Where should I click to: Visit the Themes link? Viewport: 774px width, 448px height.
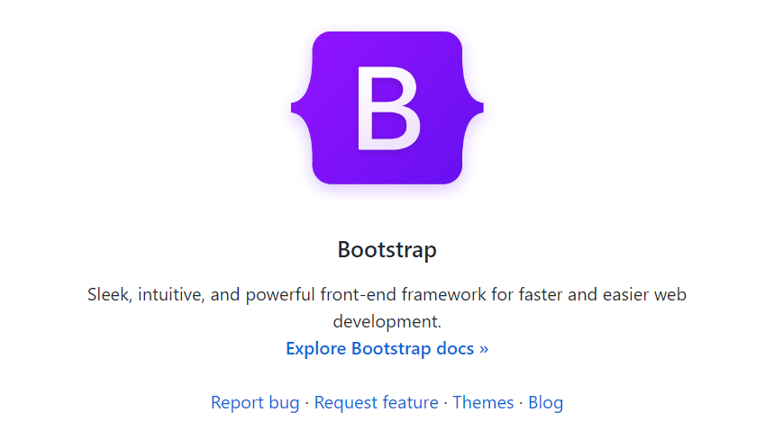[483, 403]
